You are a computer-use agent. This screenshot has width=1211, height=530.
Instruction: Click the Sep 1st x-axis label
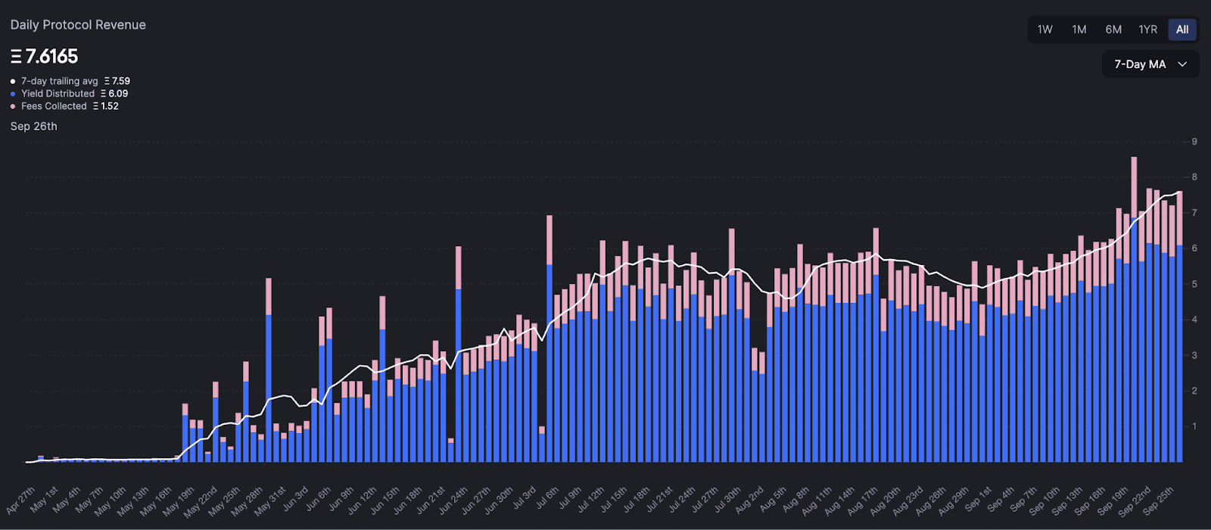click(x=979, y=500)
